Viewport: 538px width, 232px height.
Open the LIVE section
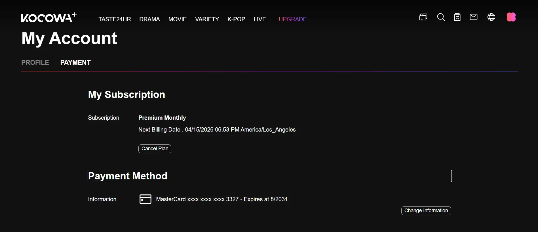tap(260, 19)
